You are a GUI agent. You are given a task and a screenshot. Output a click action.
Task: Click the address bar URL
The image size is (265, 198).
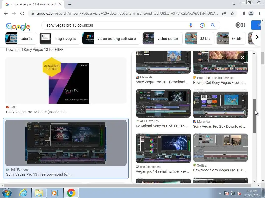click(127, 13)
